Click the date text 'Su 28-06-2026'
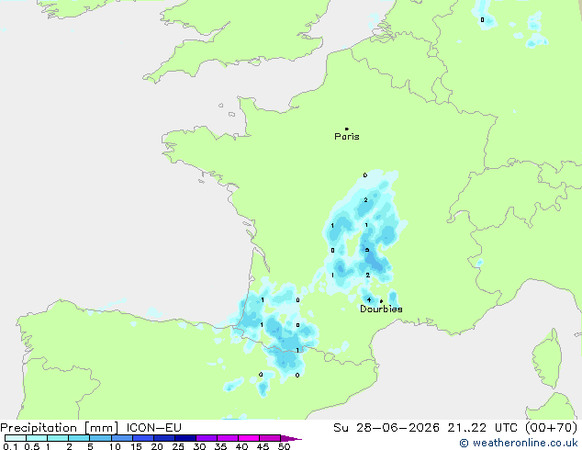This screenshot has width=582, height=450. tap(386, 428)
